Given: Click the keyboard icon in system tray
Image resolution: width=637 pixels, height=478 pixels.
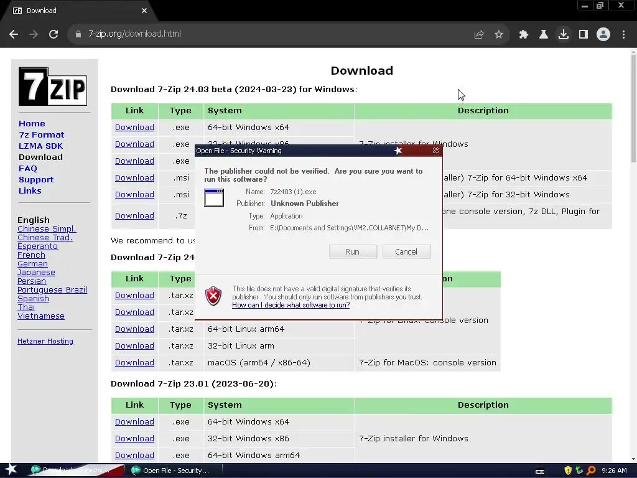Looking at the screenshot, I should tap(540, 471).
